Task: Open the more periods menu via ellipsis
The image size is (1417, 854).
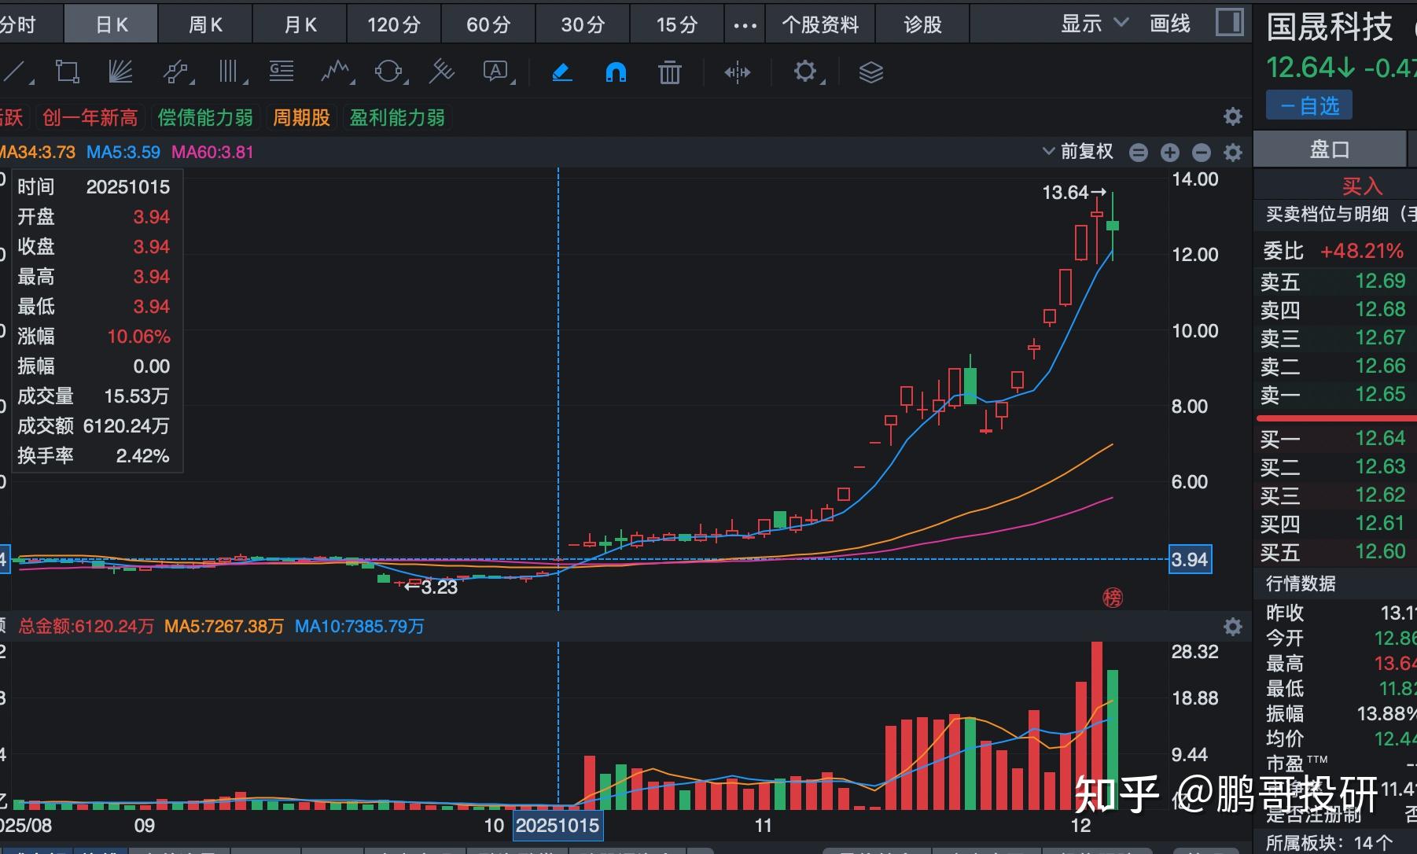Action: pyautogui.click(x=744, y=24)
